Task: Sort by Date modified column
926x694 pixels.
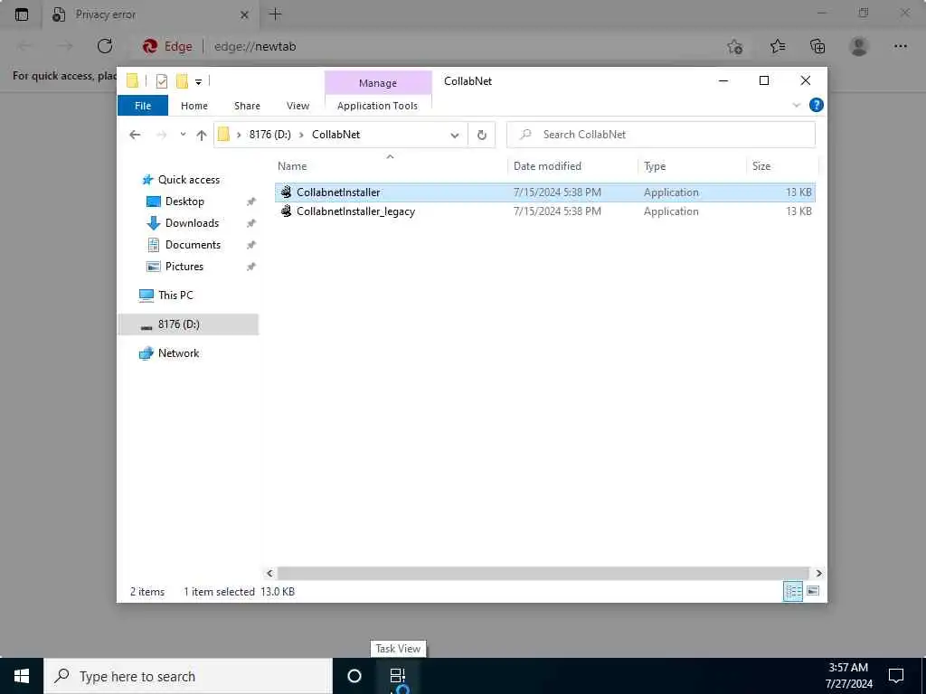Action: coord(572,166)
